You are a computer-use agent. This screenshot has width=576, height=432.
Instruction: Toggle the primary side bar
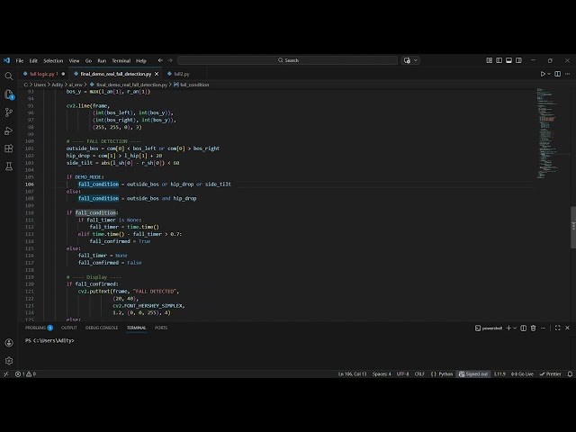click(x=499, y=60)
